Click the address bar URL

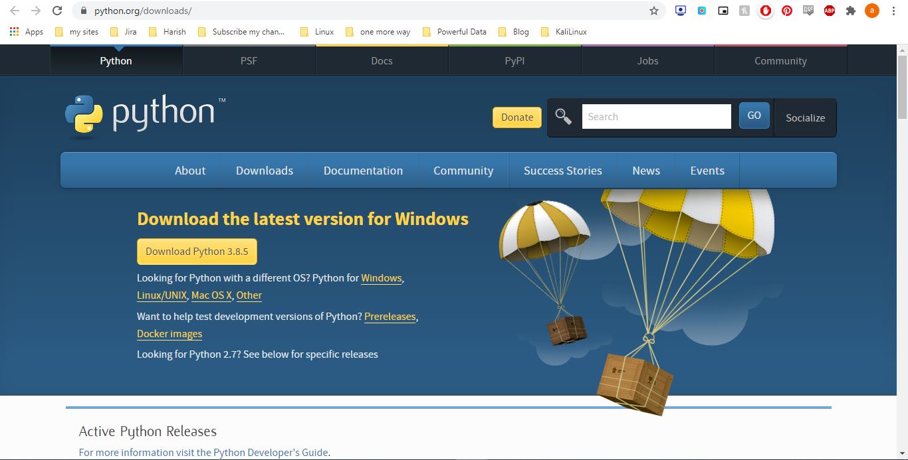tap(143, 11)
